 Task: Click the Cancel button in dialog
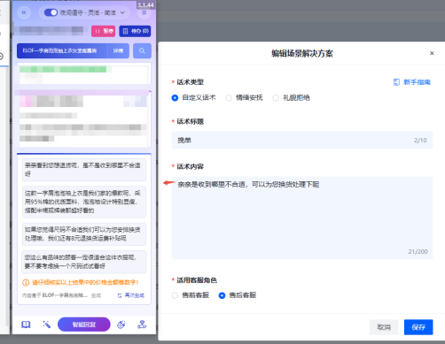point(384,327)
